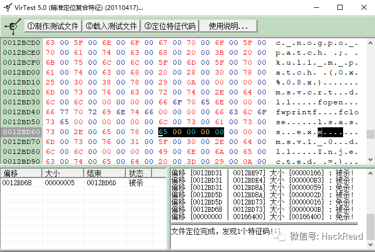Click ②载入测试文件 button
This screenshot has height=252, width=375.
pos(111,26)
